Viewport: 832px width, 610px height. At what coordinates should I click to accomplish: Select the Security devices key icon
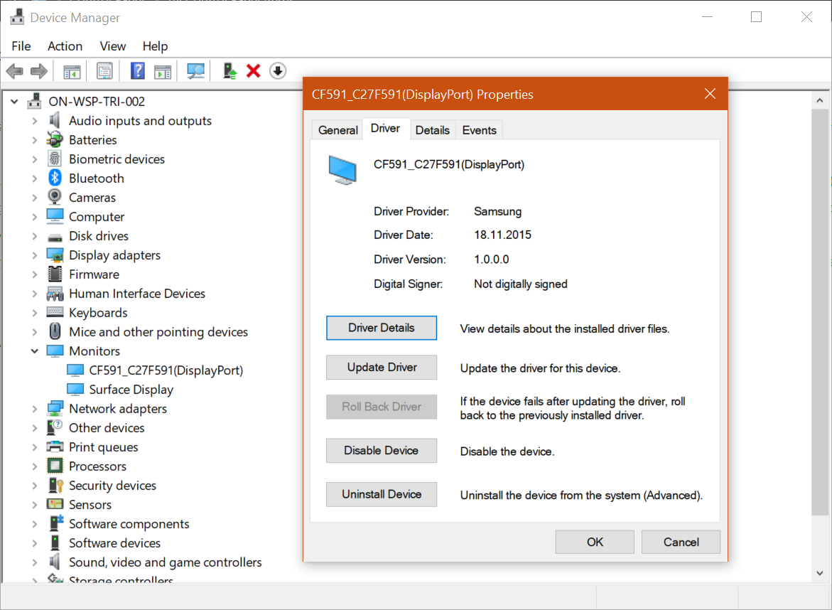55,485
